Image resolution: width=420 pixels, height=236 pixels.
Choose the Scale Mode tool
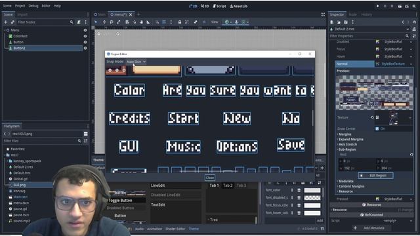pyautogui.click(x=119, y=22)
